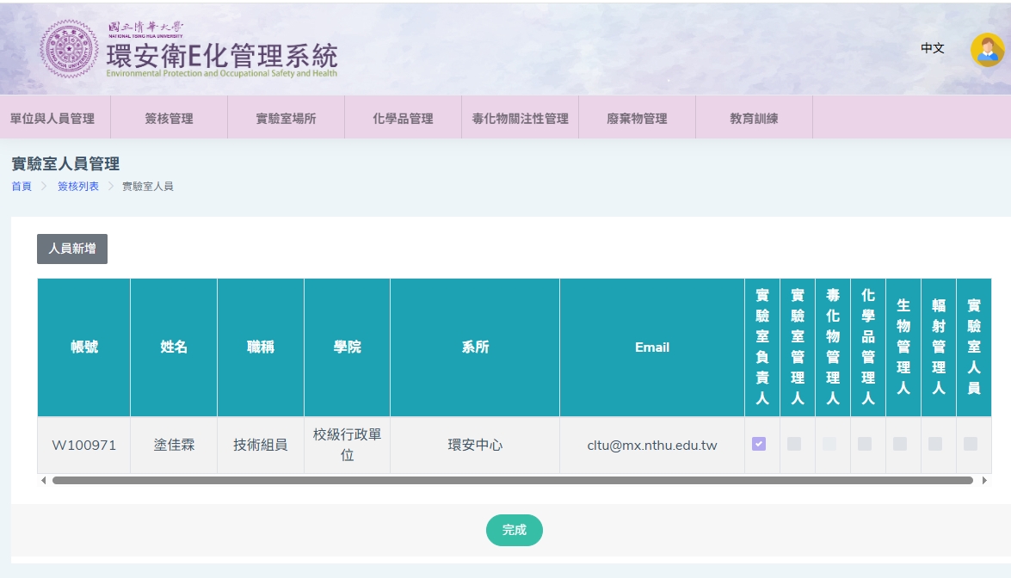Click the scrollbar right arrow
The image size is (1011, 578).
pos(984,480)
